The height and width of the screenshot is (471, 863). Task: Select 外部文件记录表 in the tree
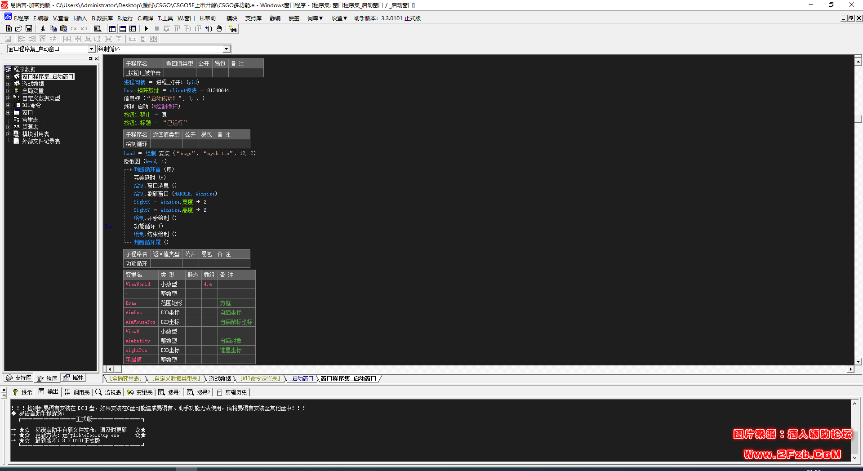(41, 142)
